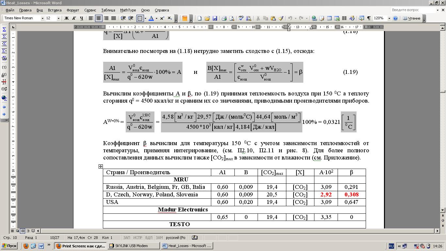The width and height of the screenshot is (446, 251).
Task: Insert a table using the toolbar icon
Action: [329, 18]
